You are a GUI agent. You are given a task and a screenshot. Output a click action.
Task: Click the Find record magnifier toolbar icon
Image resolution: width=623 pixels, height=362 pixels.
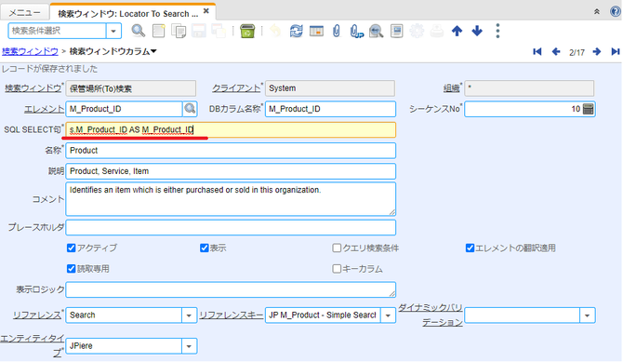point(139,31)
